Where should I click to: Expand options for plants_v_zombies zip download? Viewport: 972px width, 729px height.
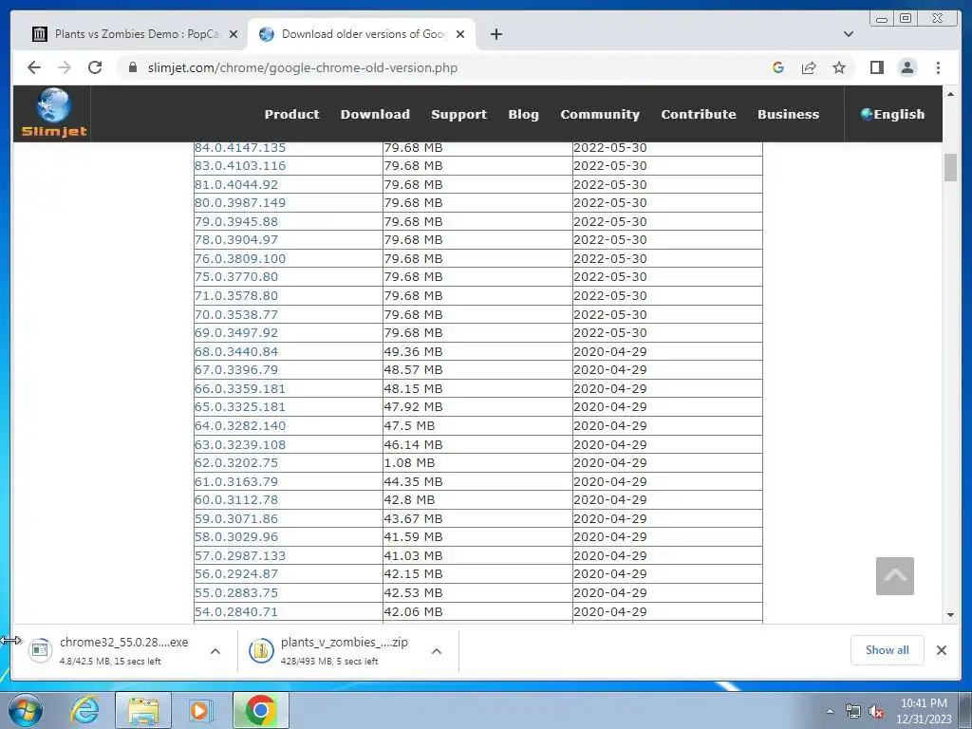pyautogui.click(x=437, y=651)
